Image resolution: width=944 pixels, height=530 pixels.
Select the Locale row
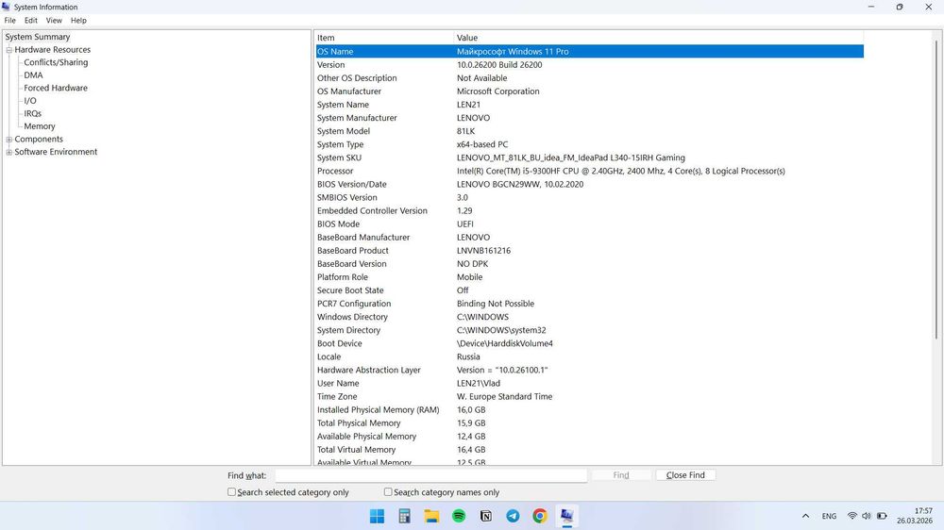pos(590,356)
